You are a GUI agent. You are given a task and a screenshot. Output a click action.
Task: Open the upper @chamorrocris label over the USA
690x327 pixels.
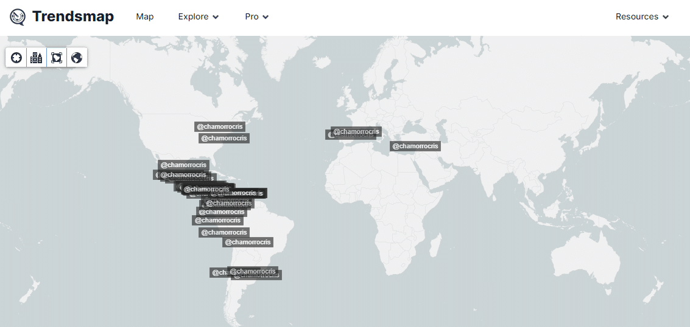tap(220, 126)
